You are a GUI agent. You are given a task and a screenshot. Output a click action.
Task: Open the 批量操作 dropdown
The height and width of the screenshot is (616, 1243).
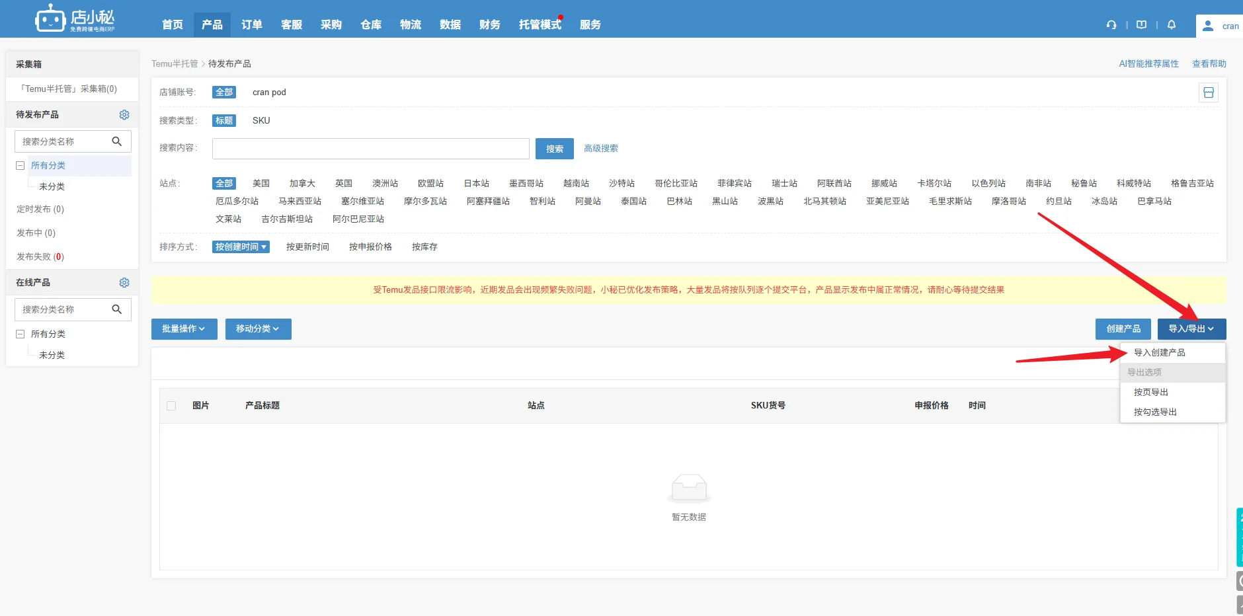tap(184, 328)
